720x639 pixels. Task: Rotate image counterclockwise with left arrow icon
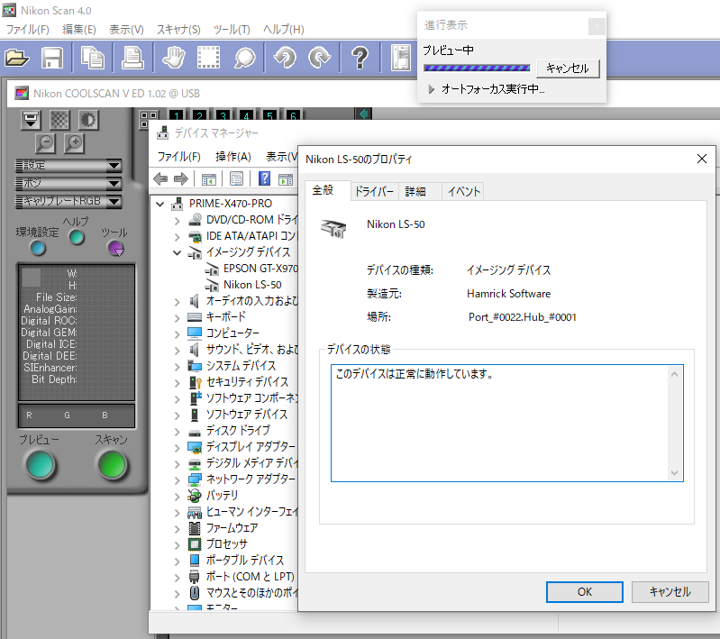(285, 59)
